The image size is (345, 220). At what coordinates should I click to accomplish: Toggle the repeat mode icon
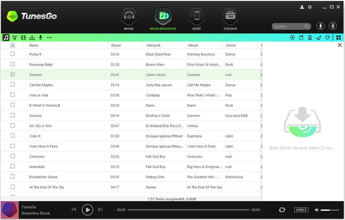pos(282,210)
